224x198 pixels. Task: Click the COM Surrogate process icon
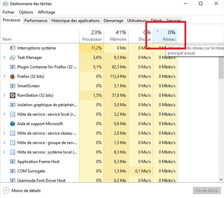point(12,171)
